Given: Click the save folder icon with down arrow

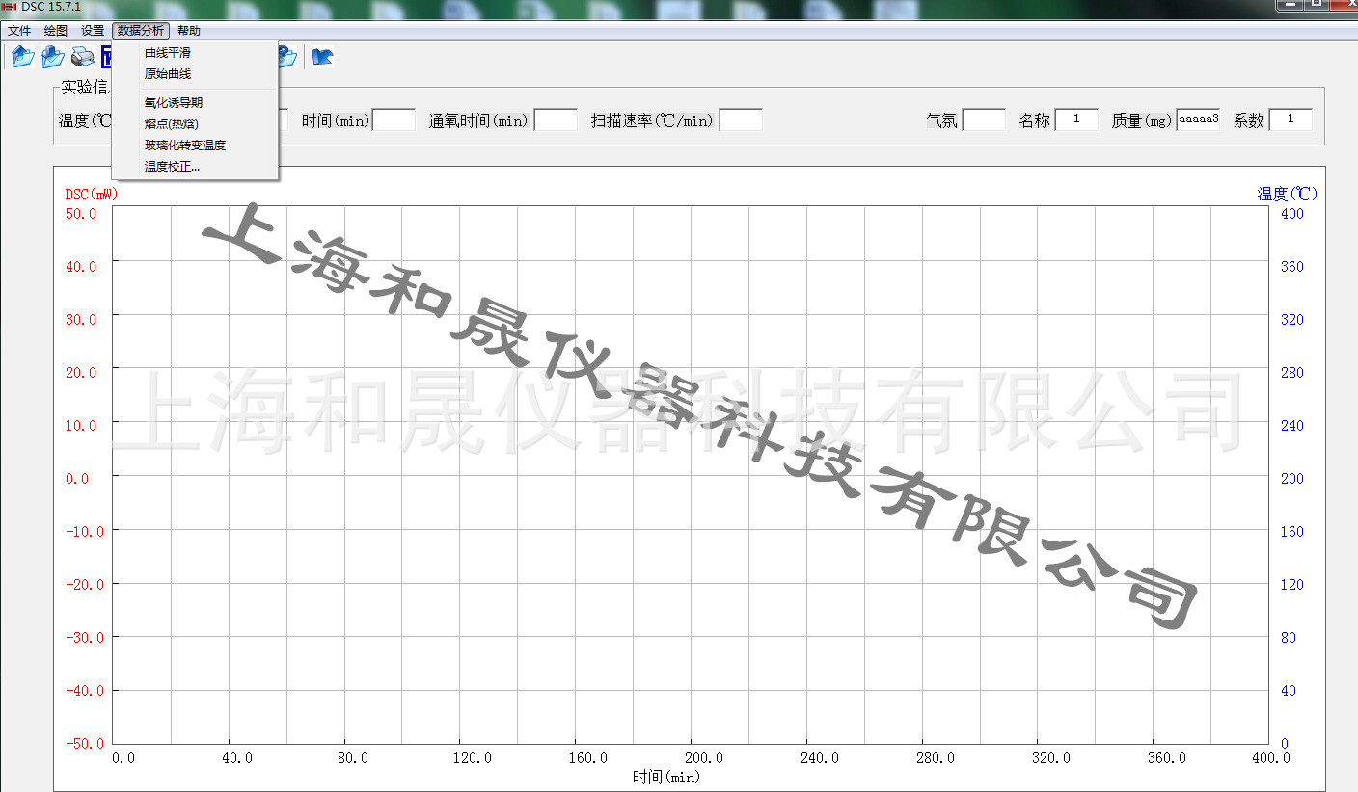Looking at the screenshot, I should 52,58.
